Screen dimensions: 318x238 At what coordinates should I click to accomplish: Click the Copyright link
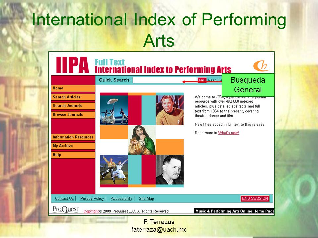pos(91,211)
